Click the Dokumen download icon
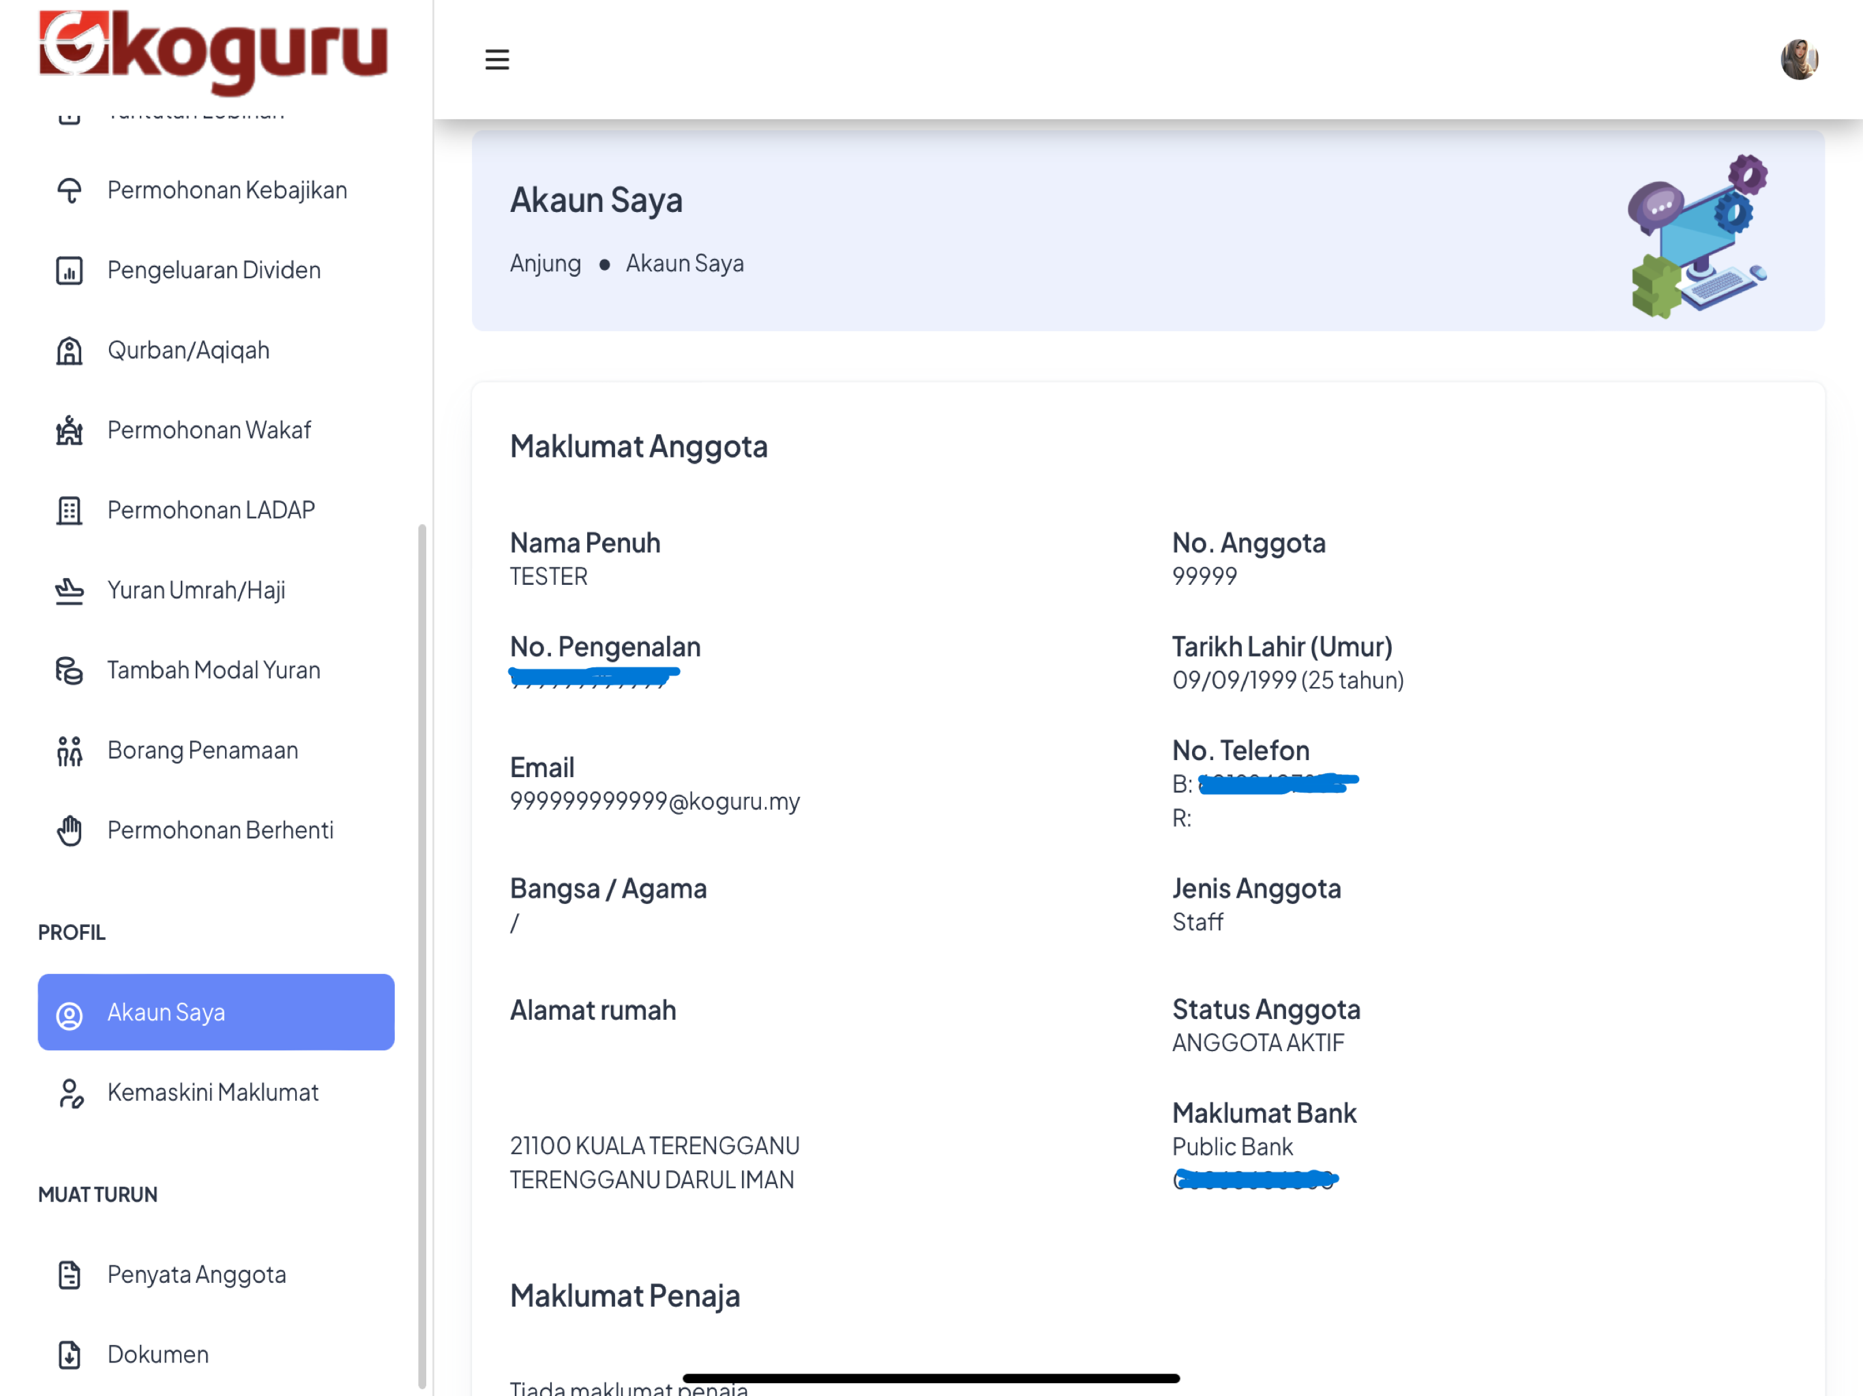 tap(69, 1354)
